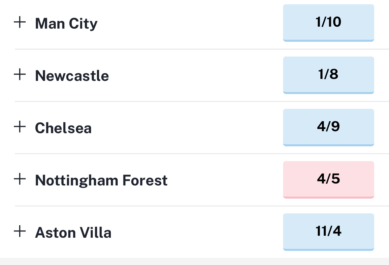Image resolution: width=389 pixels, height=265 pixels.
Task: Tap the plus icon next to Aston Villa
Action: 19,231
